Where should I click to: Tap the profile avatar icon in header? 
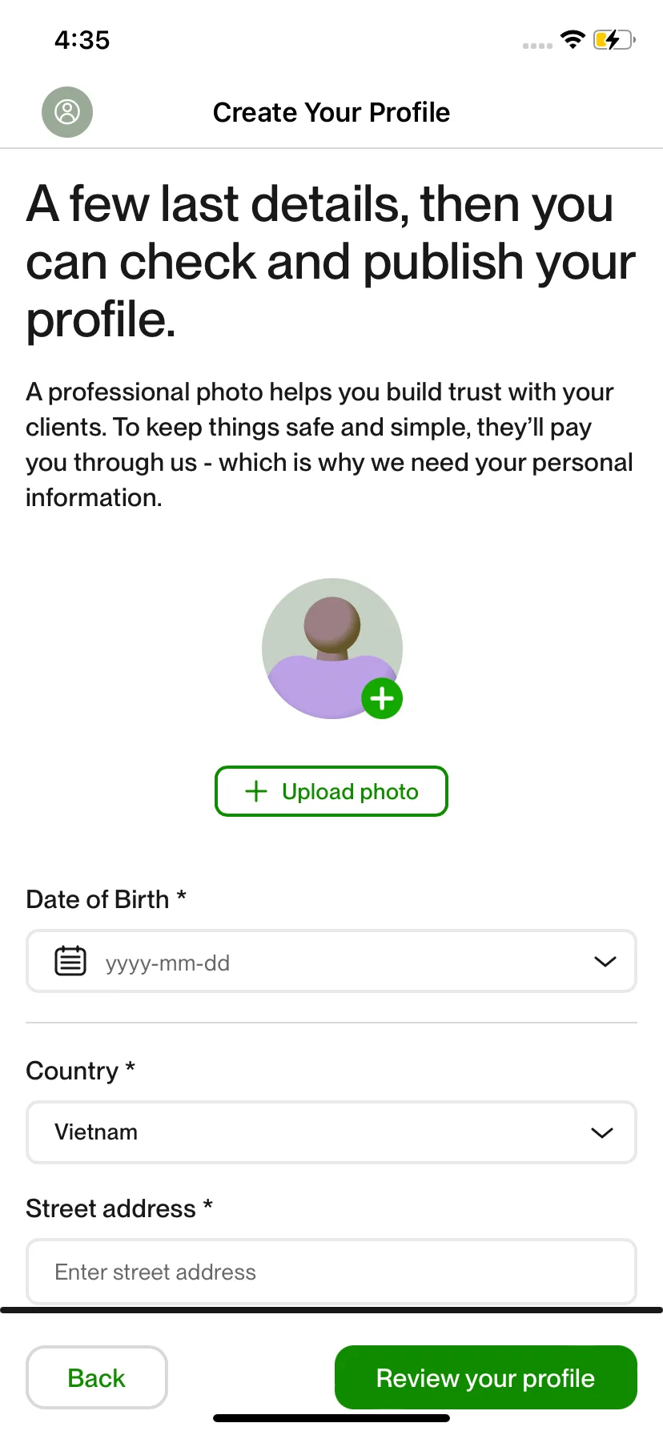tap(67, 112)
